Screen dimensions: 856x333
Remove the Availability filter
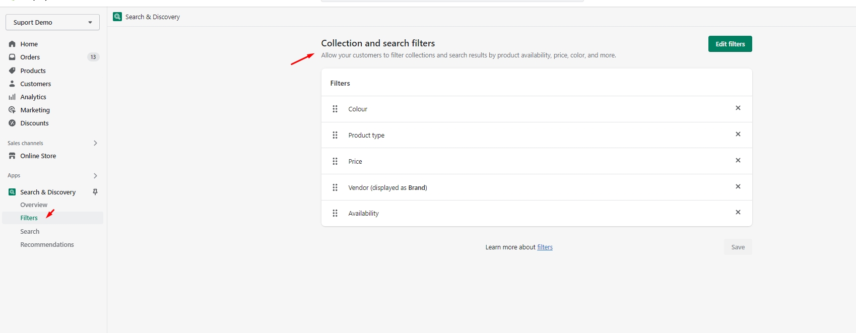738,212
